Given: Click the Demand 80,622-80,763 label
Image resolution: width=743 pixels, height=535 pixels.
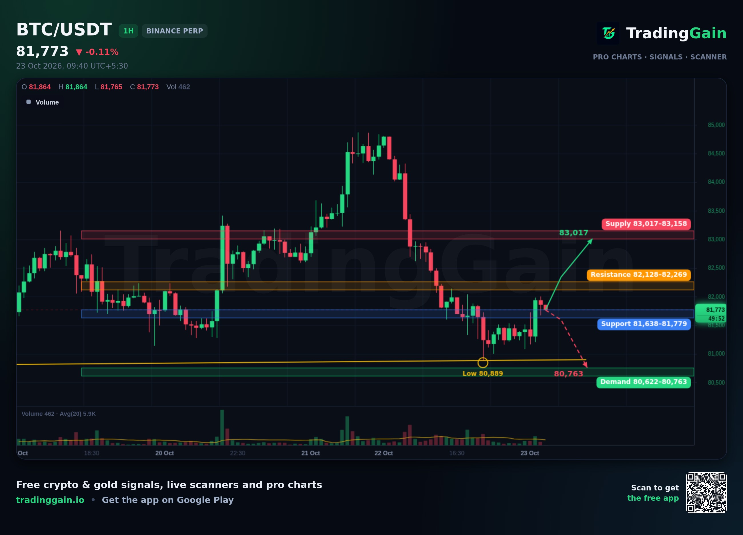Looking at the screenshot, I should pyautogui.click(x=644, y=382).
